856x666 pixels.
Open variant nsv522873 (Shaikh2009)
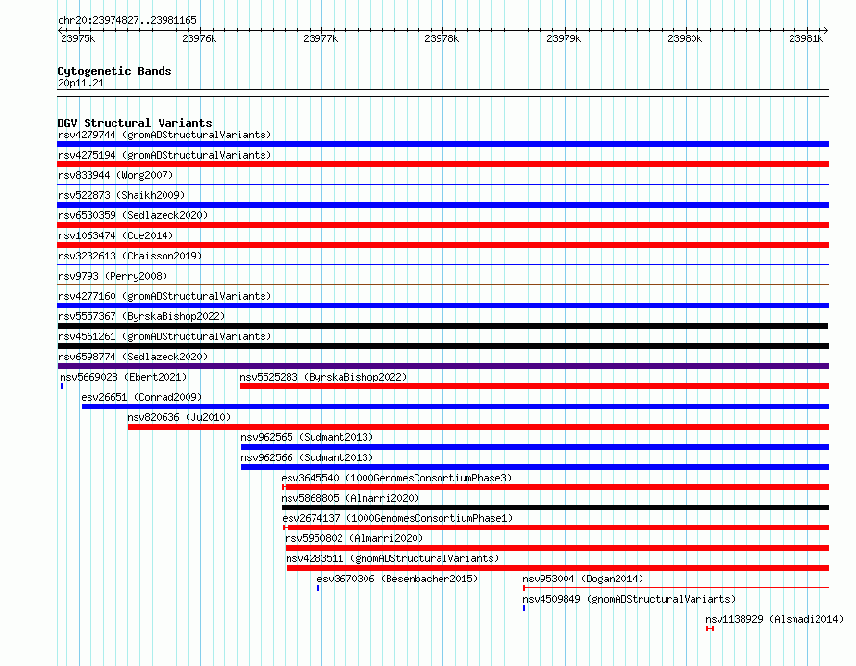pos(121,195)
